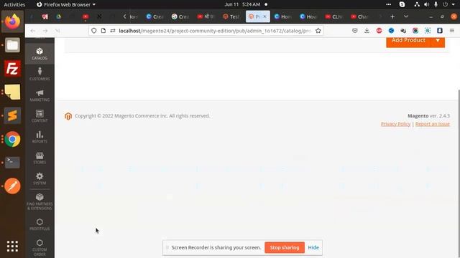Launch Files from Ubuntu dock
The width and height of the screenshot is (460, 258).
tap(12, 45)
